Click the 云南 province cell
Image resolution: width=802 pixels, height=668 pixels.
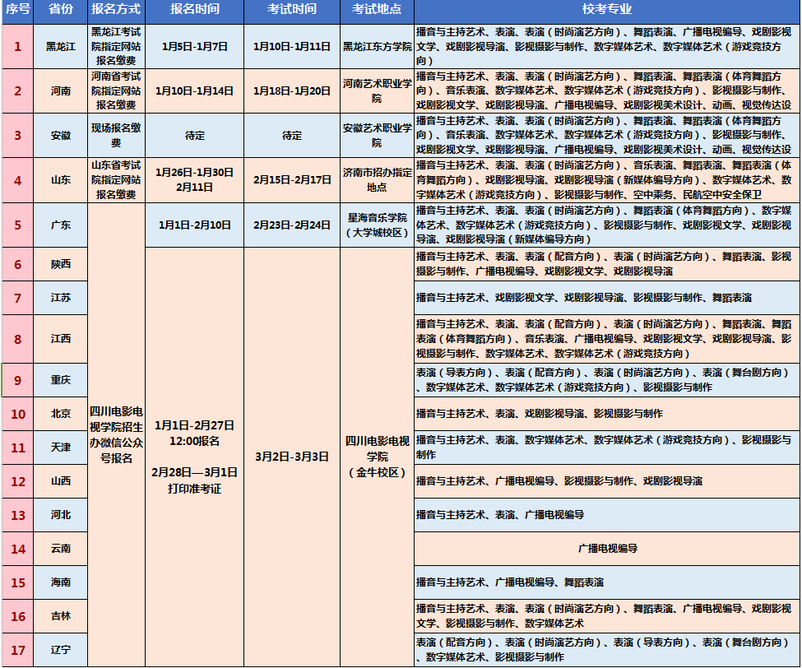tap(60, 548)
